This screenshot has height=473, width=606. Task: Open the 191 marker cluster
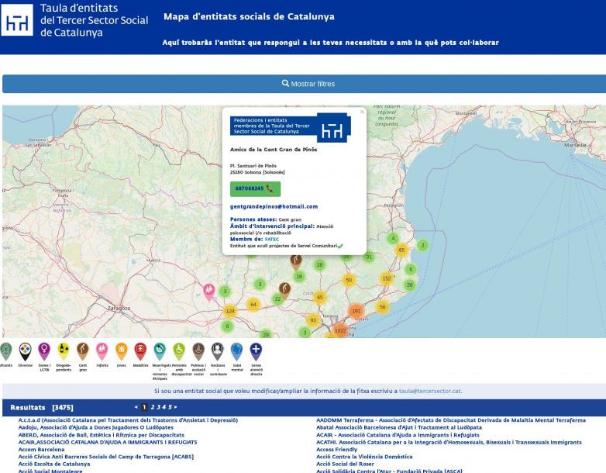click(356, 311)
